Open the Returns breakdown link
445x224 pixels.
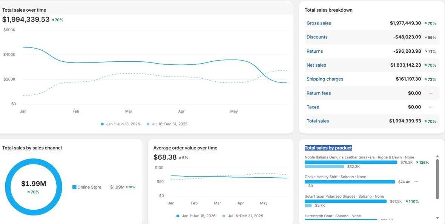[x=315, y=51]
